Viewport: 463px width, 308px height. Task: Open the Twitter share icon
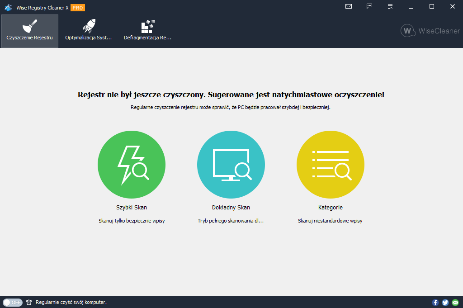[x=445, y=303]
